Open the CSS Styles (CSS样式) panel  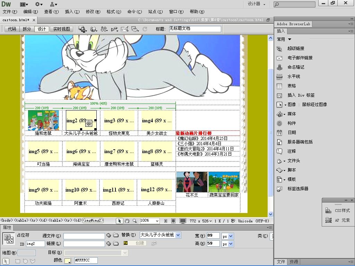[337, 211]
